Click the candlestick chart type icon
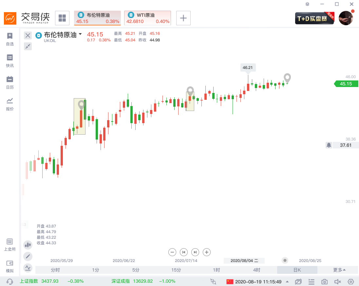This screenshot has width=359, height=286. [x=28, y=245]
